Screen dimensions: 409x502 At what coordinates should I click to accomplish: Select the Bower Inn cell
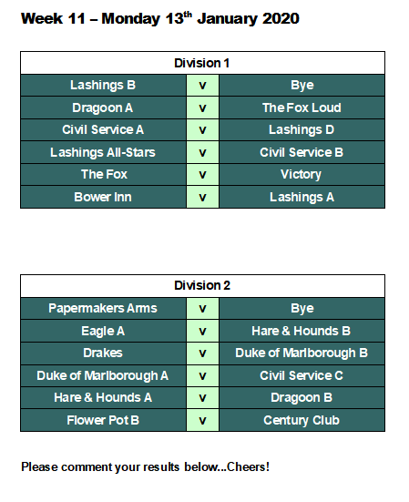pyautogui.click(x=103, y=197)
